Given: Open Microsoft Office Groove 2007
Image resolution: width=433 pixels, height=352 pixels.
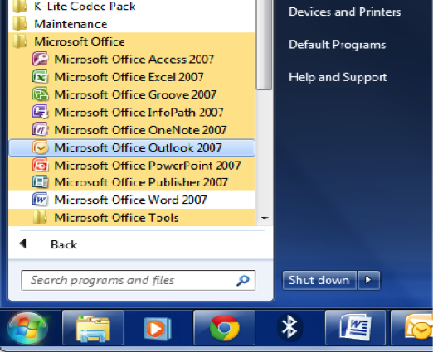Looking at the screenshot, I should [x=132, y=94].
